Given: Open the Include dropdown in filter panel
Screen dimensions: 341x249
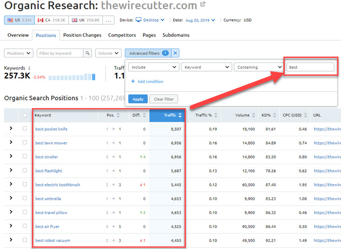Looking at the screenshot, I should coord(153,67).
